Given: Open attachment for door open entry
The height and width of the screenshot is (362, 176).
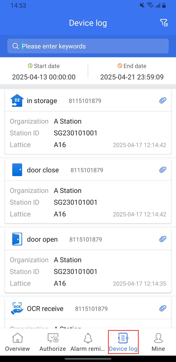Looking at the screenshot, I should tap(163, 239).
